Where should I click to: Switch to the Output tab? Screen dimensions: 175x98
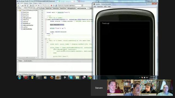click(20, 61)
